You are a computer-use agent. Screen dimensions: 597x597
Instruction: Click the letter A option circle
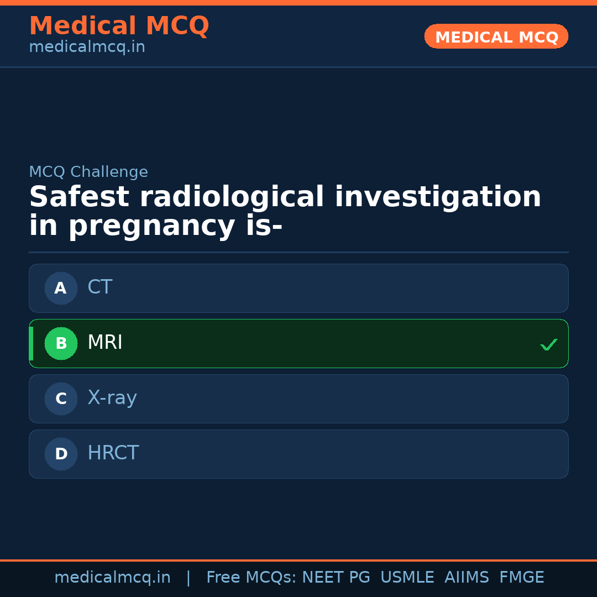pyautogui.click(x=61, y=288)
